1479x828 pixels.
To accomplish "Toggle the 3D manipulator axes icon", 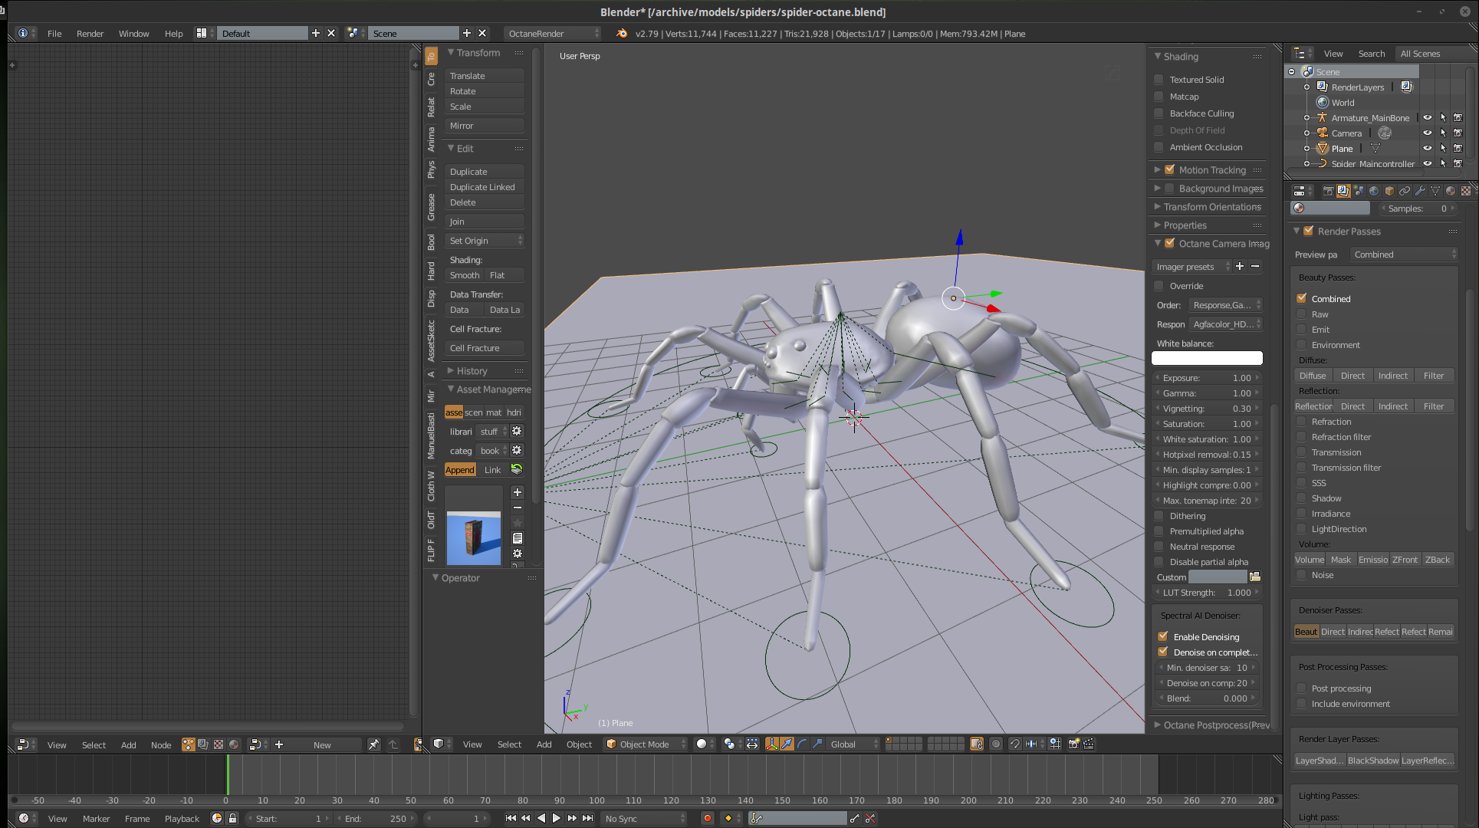I will (x=771, y=744).
